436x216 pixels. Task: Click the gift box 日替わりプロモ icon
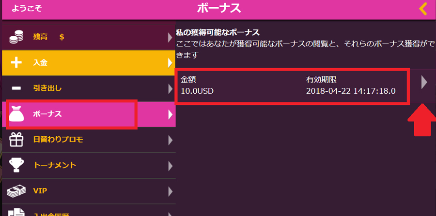(x=16, y=140)
